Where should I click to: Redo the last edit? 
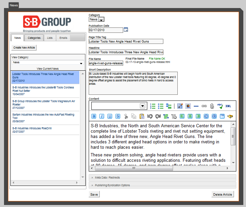point(158,116)
